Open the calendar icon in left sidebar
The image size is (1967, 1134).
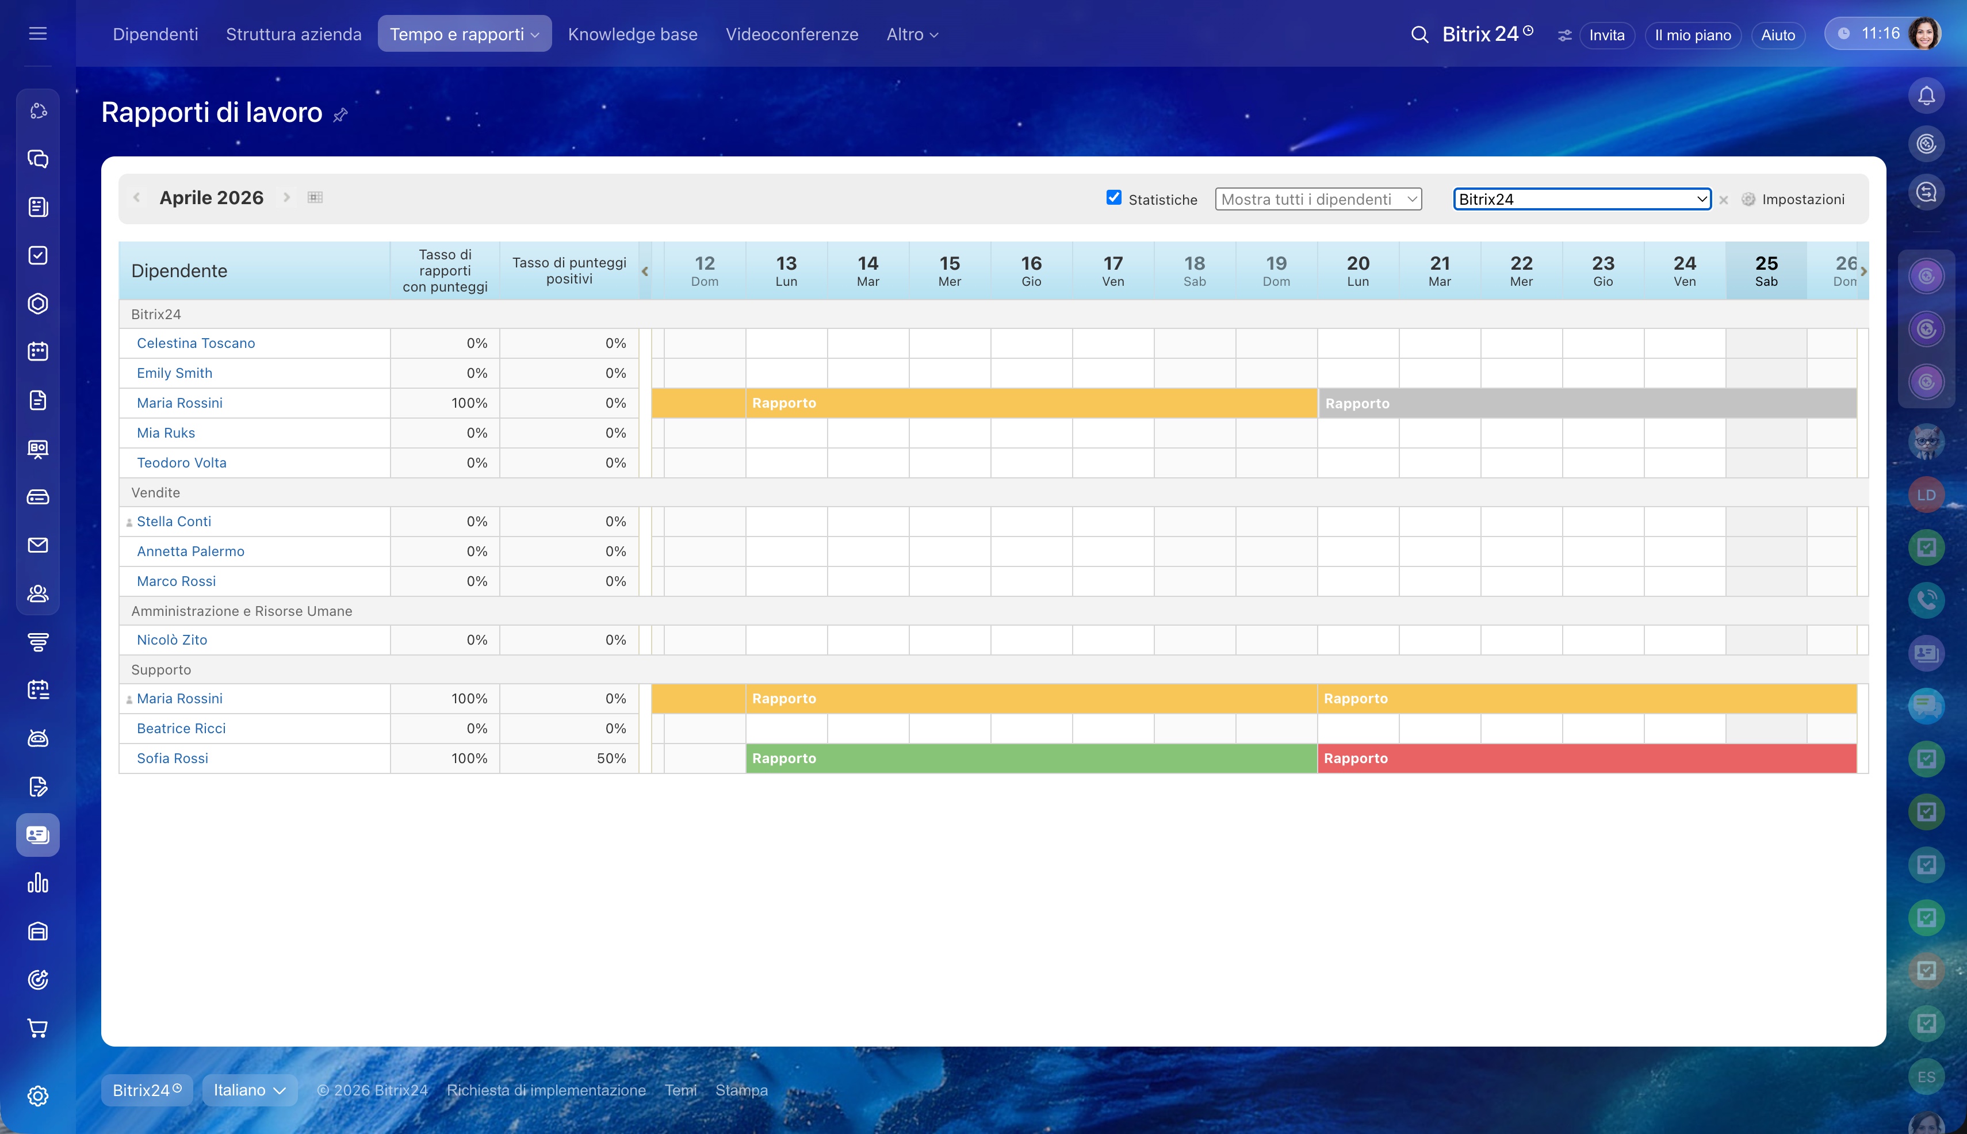point(37,351)
